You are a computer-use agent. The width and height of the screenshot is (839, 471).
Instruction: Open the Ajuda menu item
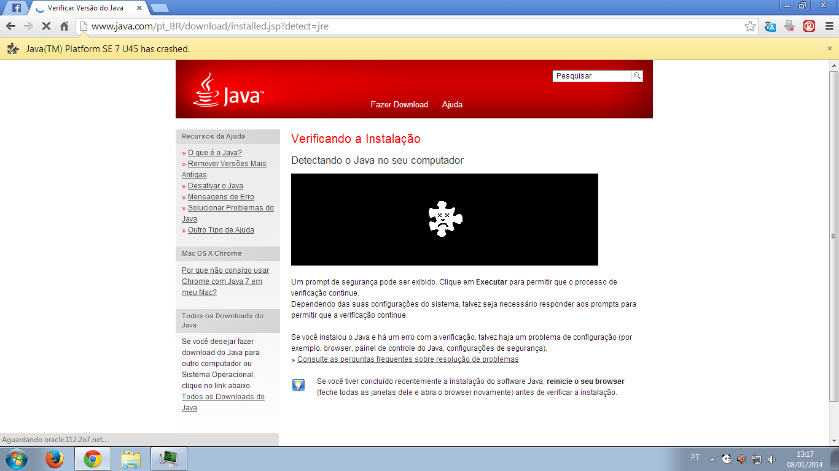[452, 104]
